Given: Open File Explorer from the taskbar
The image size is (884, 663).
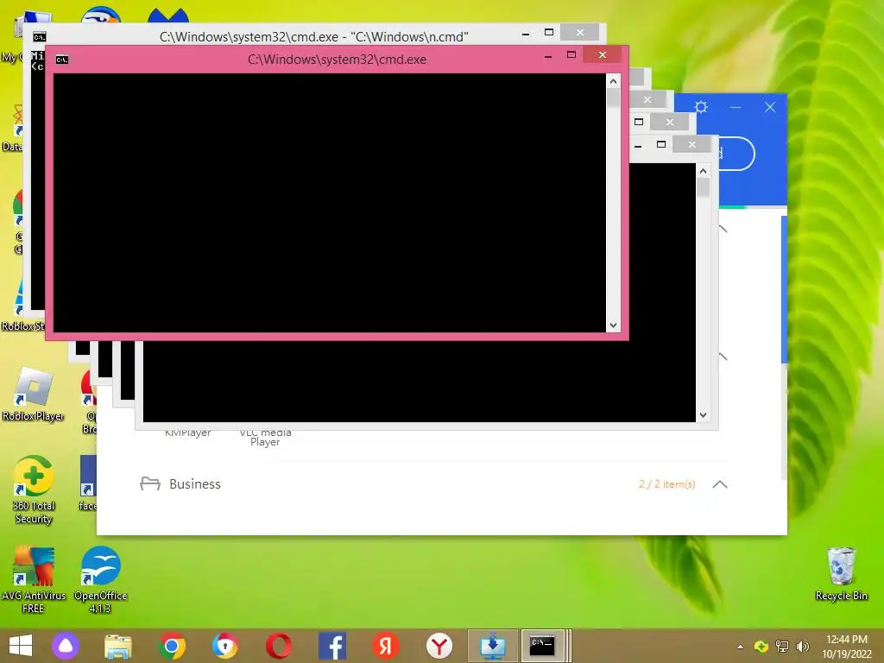Looking at the screenshot, I should tap(117, 646).
